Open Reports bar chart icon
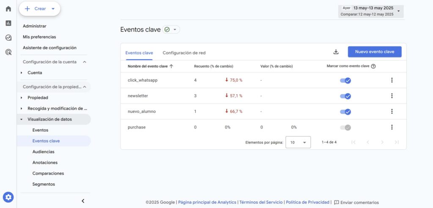 pyautogui.click(x=8, y=23)
